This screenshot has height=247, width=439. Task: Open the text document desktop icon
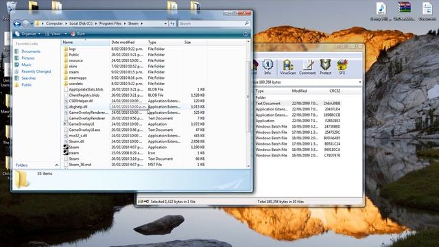pos(427,12)
